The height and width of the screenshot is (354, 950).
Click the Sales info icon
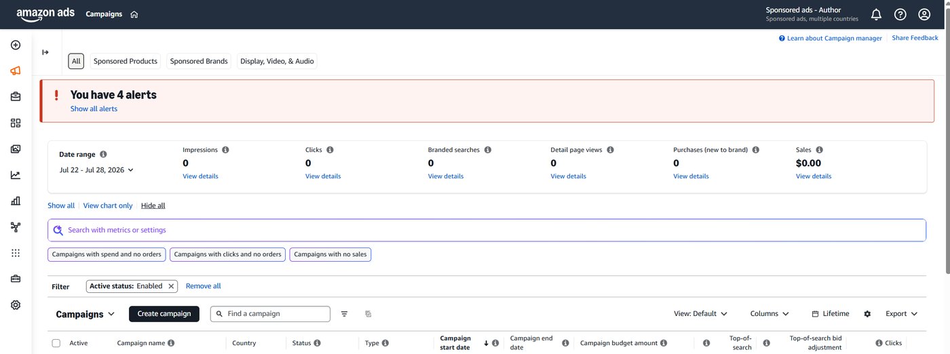tap(819, 150)
